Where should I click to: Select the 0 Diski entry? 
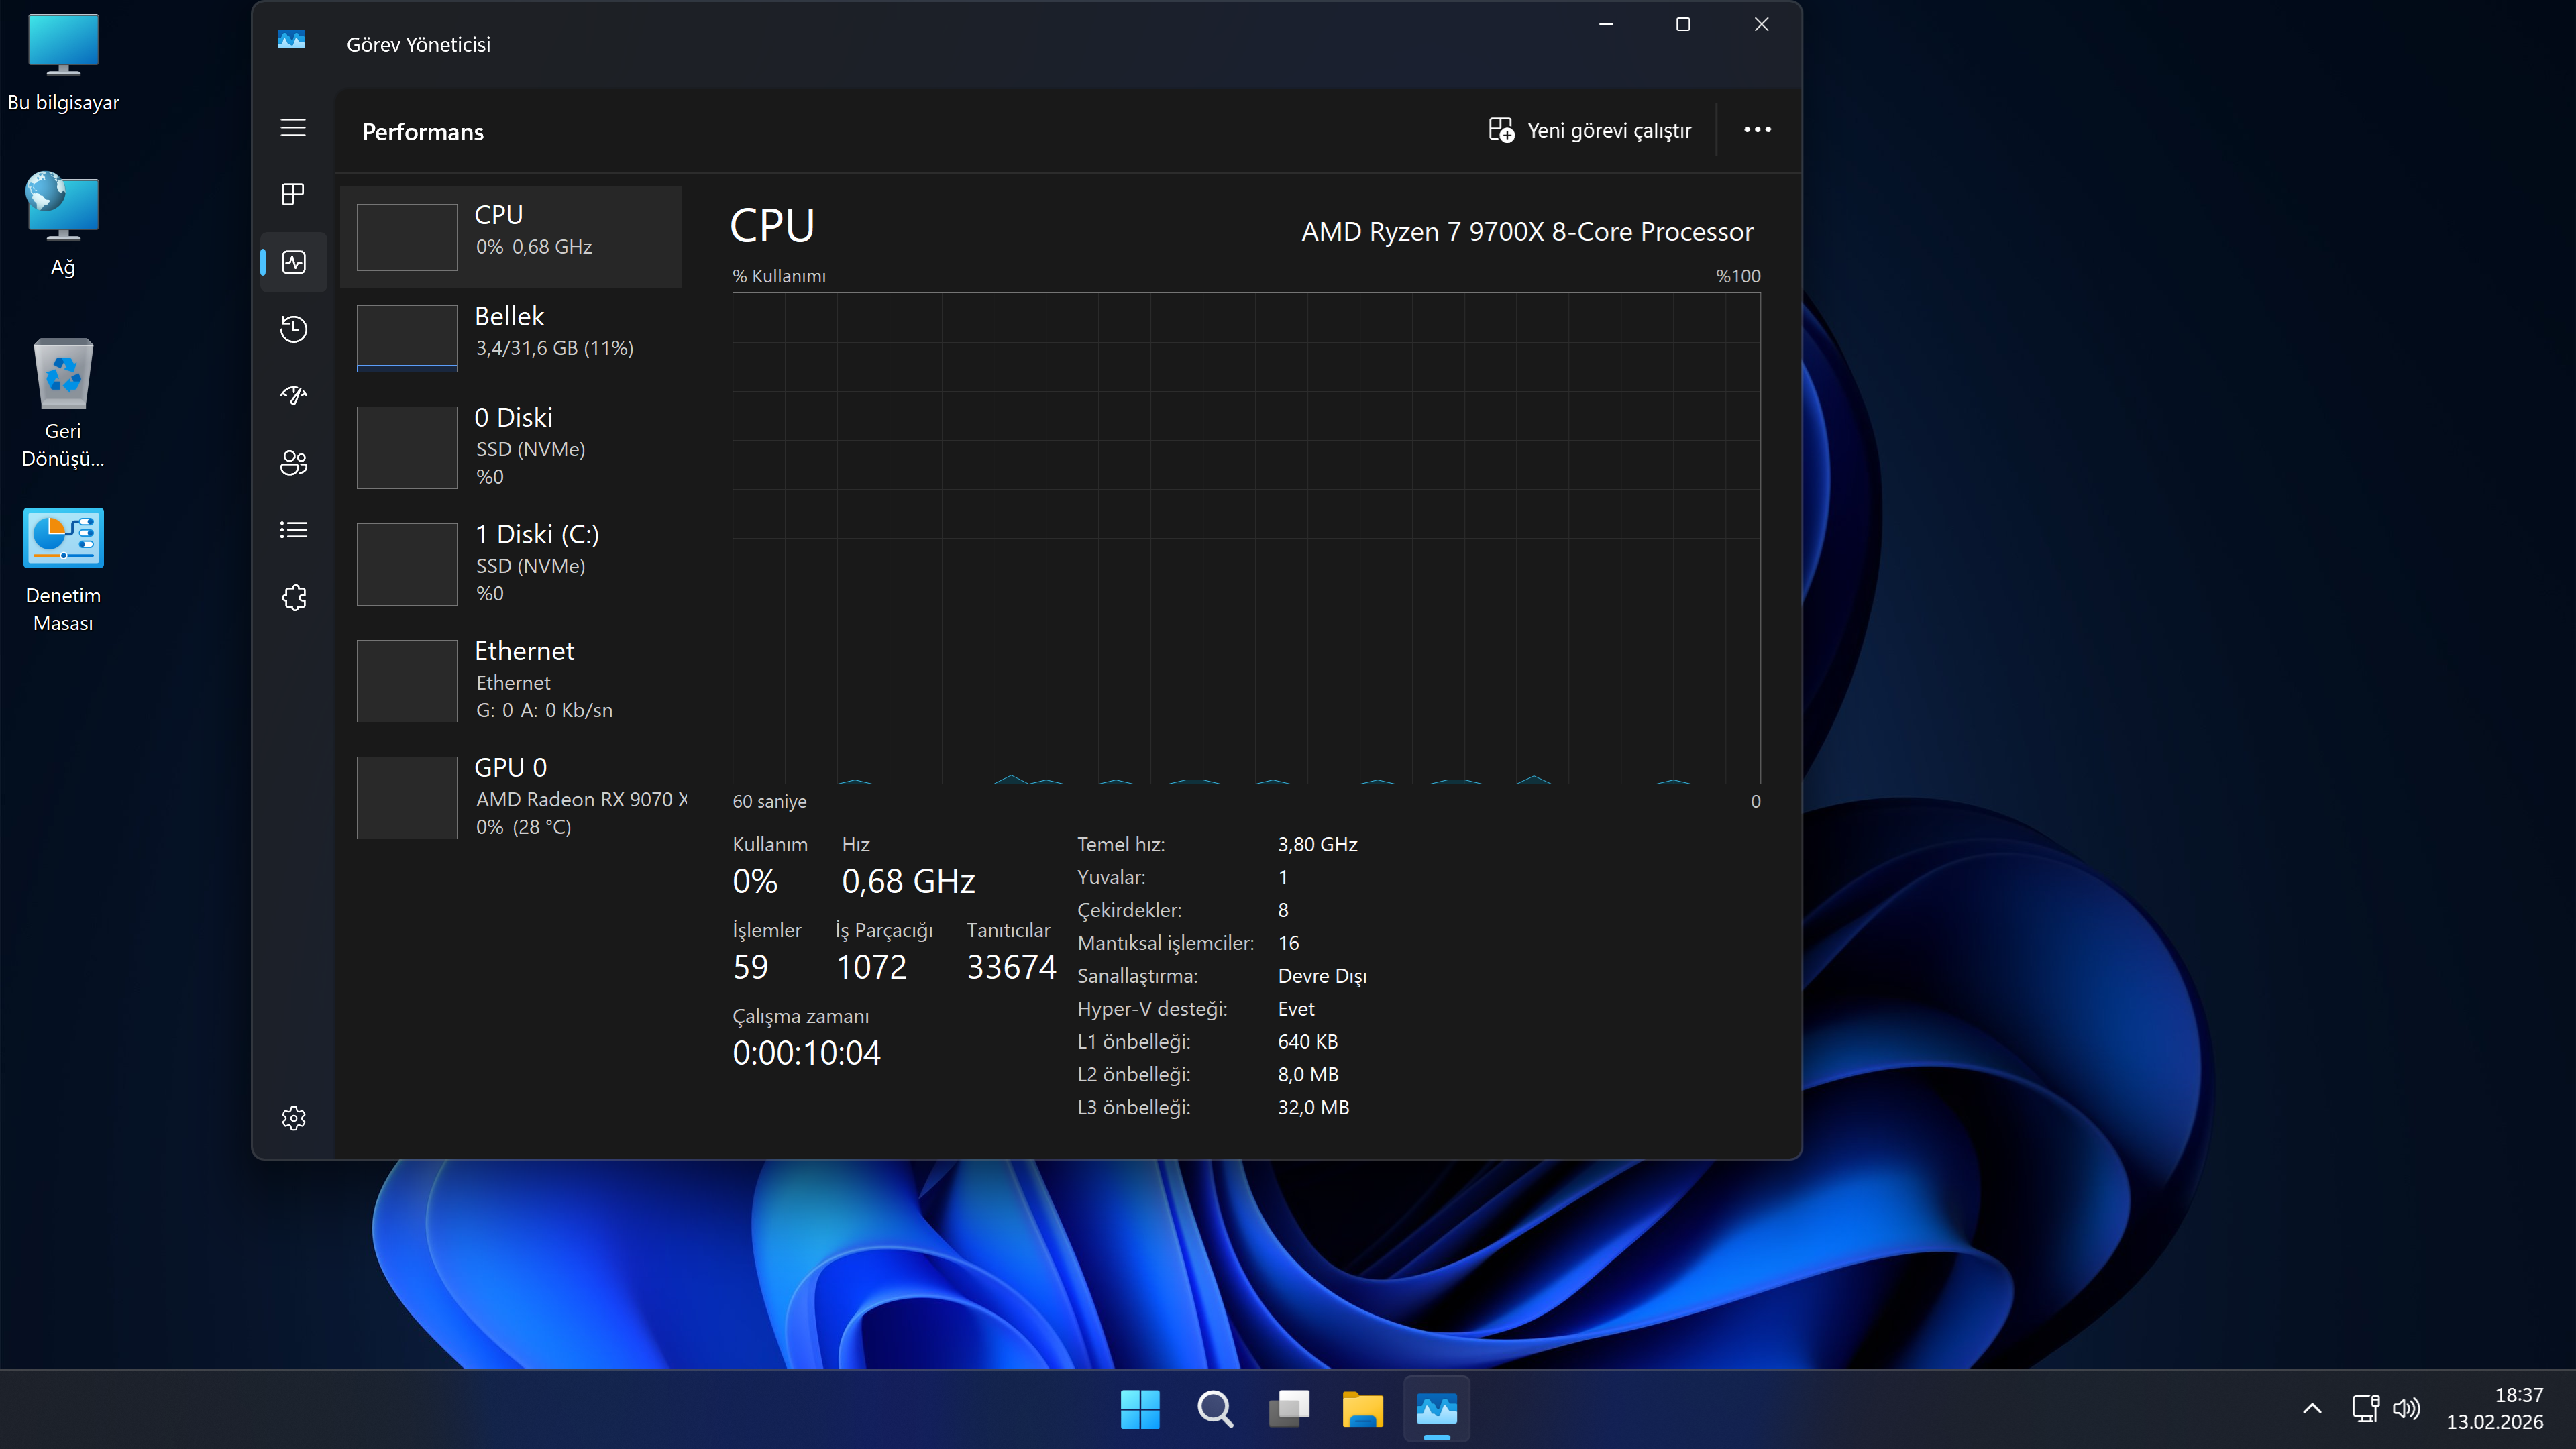pyautogui.click(x=510, y=447)
